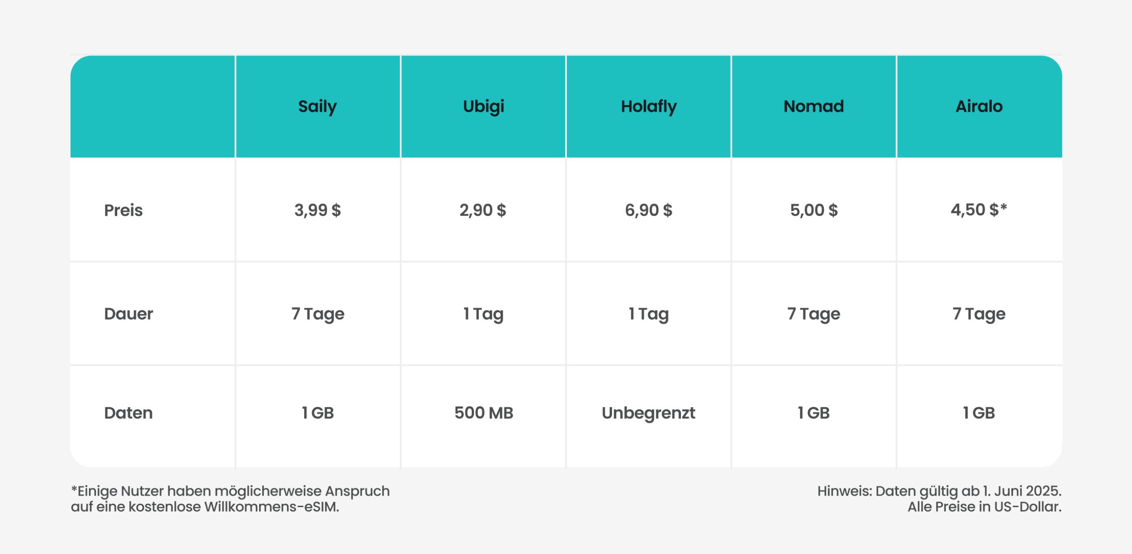
Task: Click Holafly price 6,90 $ cell
Action: pyautogui.click(x=648, y=210)
